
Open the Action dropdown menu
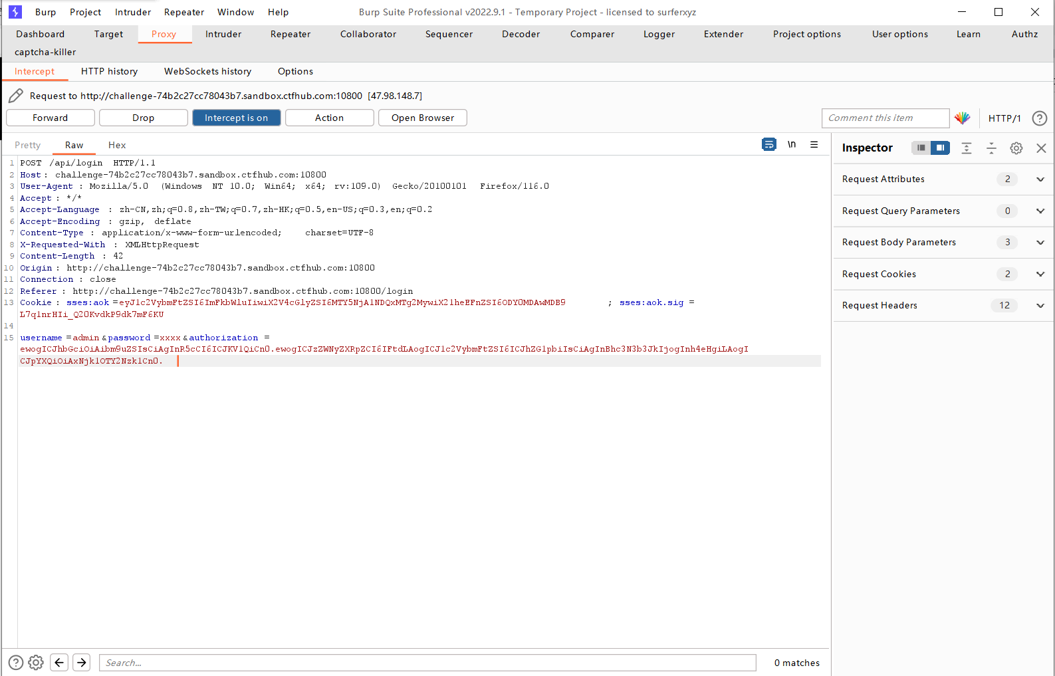pos(330,118)
